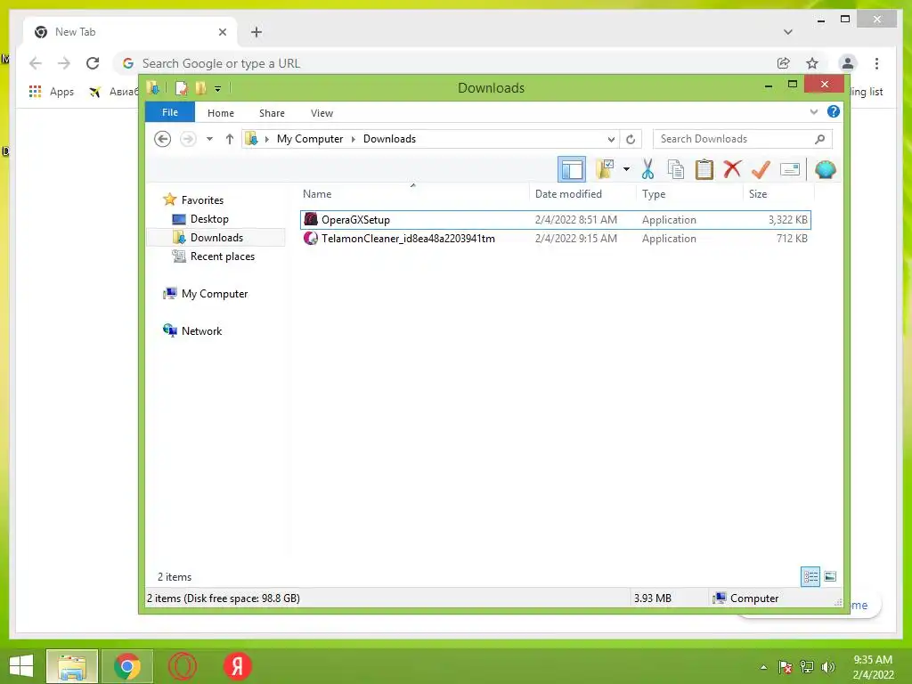This screenshot has height=684, width=912.
Task: Open the address bar history dropdown
Action: click(611, 139)
